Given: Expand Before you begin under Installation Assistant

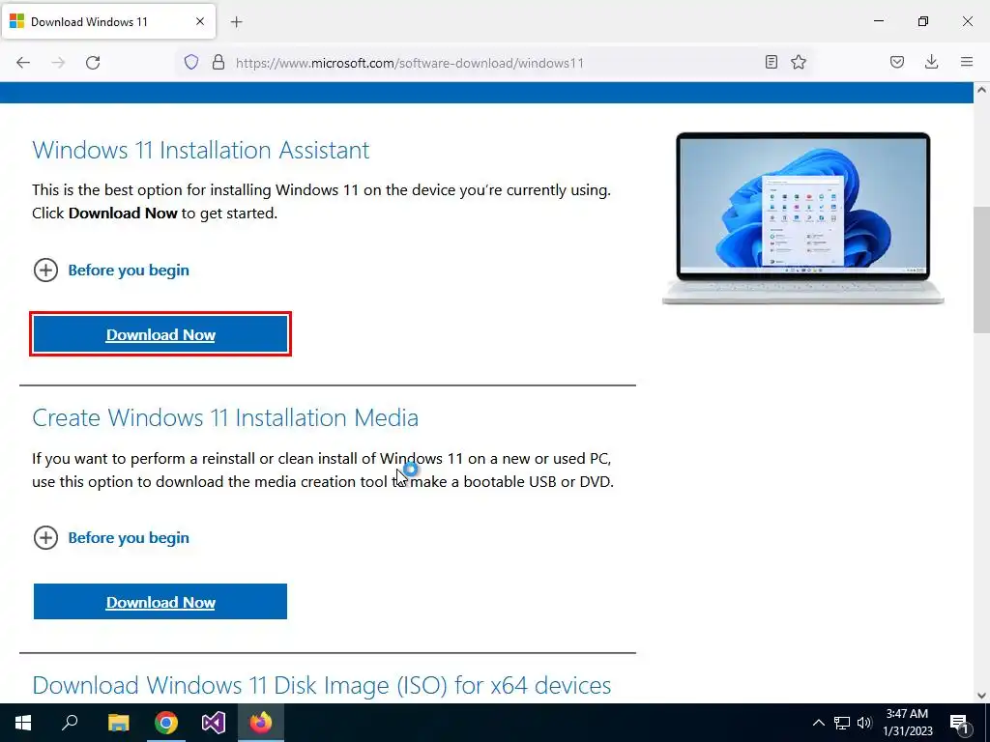Looking at the screenshot, I should (111, 271).
